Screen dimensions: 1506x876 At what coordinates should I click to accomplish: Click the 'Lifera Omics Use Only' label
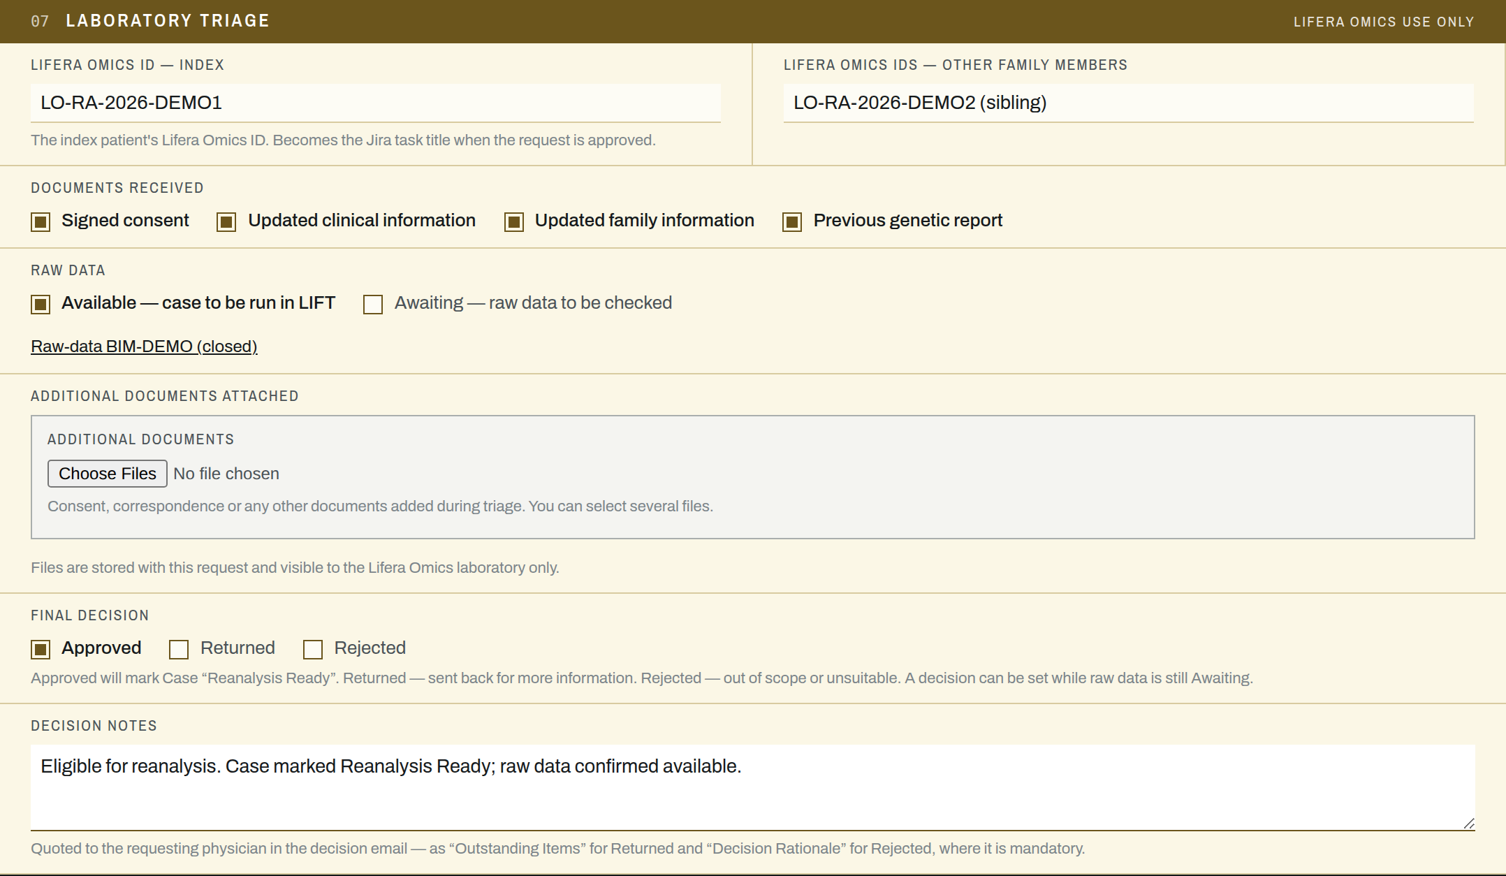point(1384,22)
